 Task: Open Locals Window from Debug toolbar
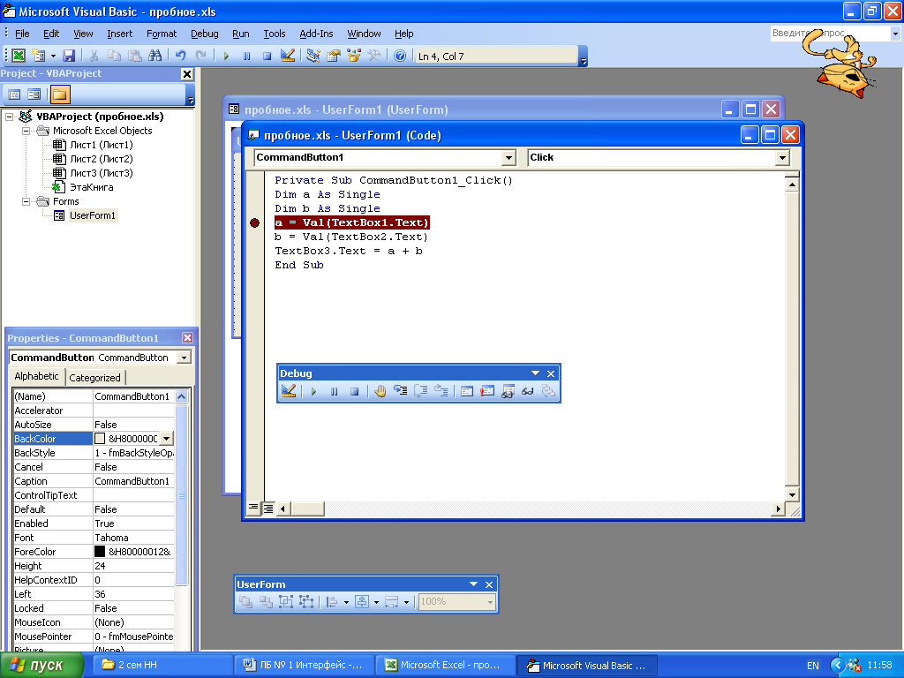pos(467,391)
